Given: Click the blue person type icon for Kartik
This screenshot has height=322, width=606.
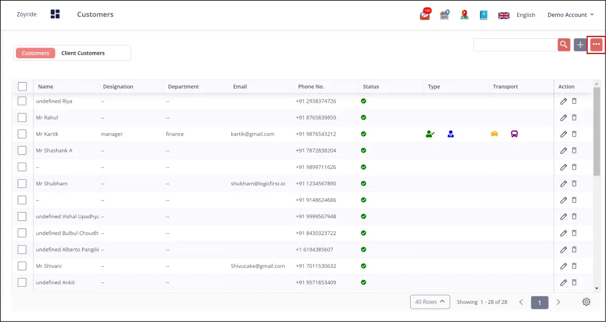Looking at the screenshot, I should tap(451, 134).
